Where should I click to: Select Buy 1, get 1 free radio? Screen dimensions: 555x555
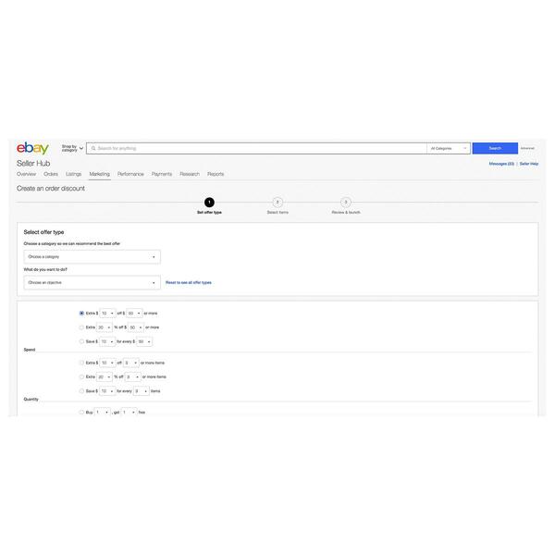(x=81, y=413)
